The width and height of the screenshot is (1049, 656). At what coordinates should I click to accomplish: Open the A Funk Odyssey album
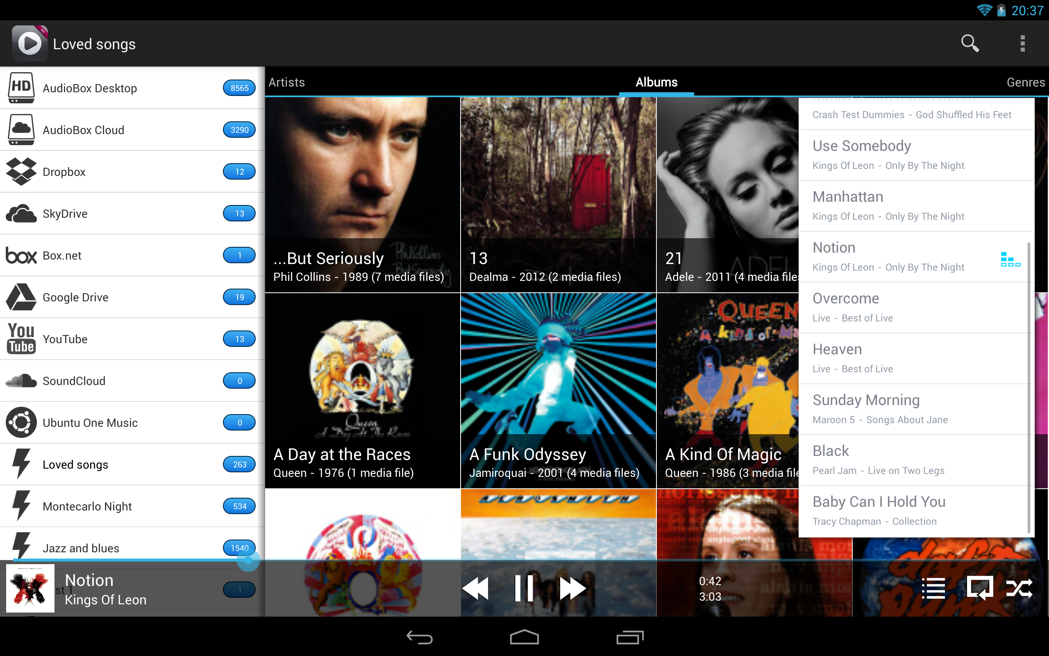tap(558, 390)
